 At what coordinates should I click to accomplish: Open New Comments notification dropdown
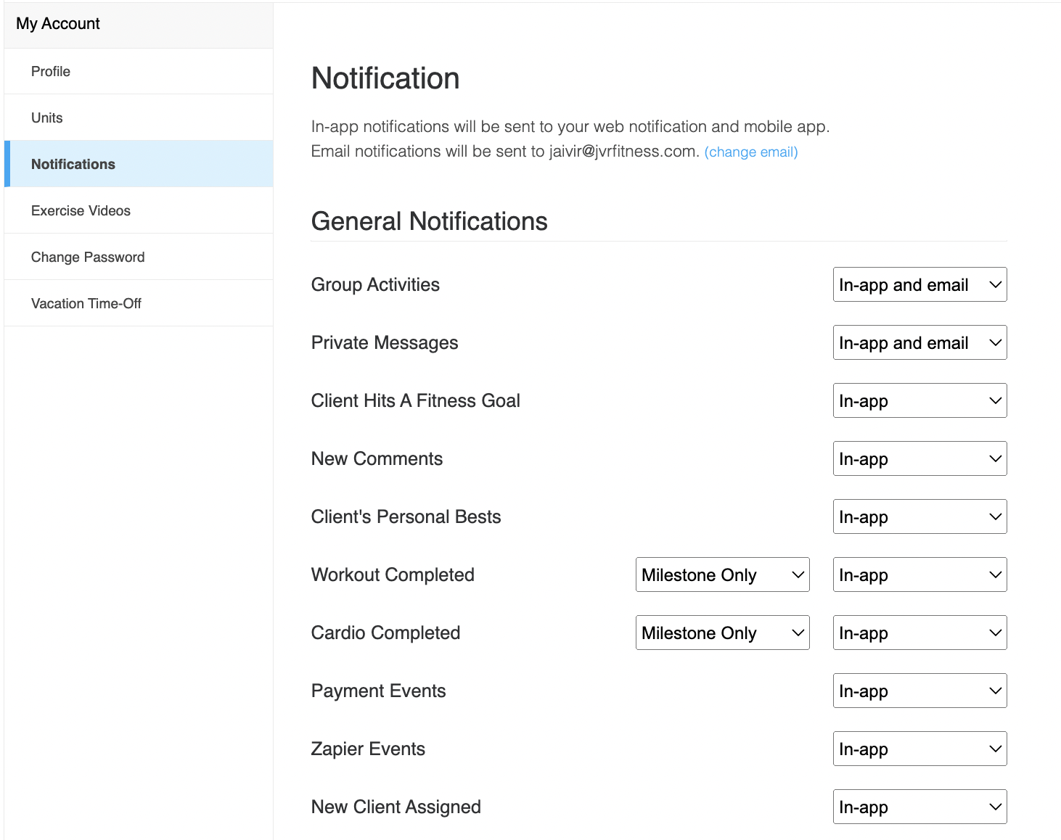click(919, 458)
